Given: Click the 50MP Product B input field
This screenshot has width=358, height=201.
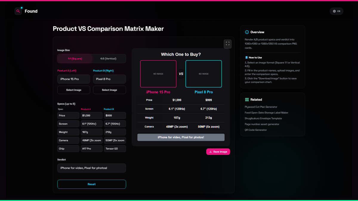Looking at the screenshot, I should 115,140.
